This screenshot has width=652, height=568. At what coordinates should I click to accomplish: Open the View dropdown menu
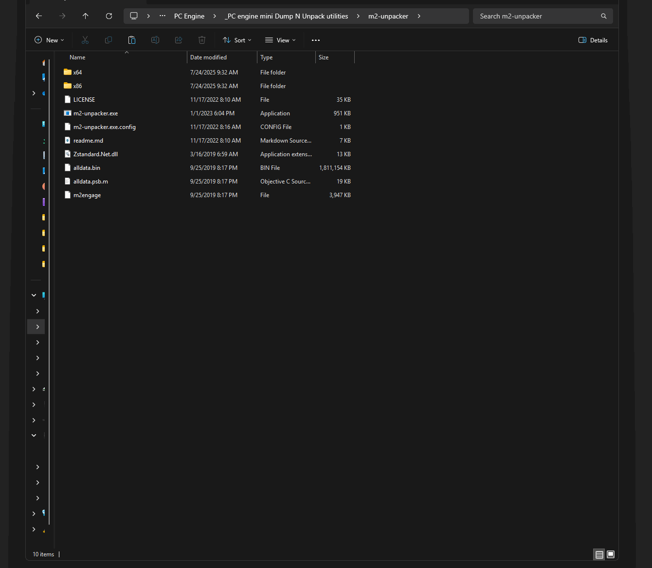280,40
